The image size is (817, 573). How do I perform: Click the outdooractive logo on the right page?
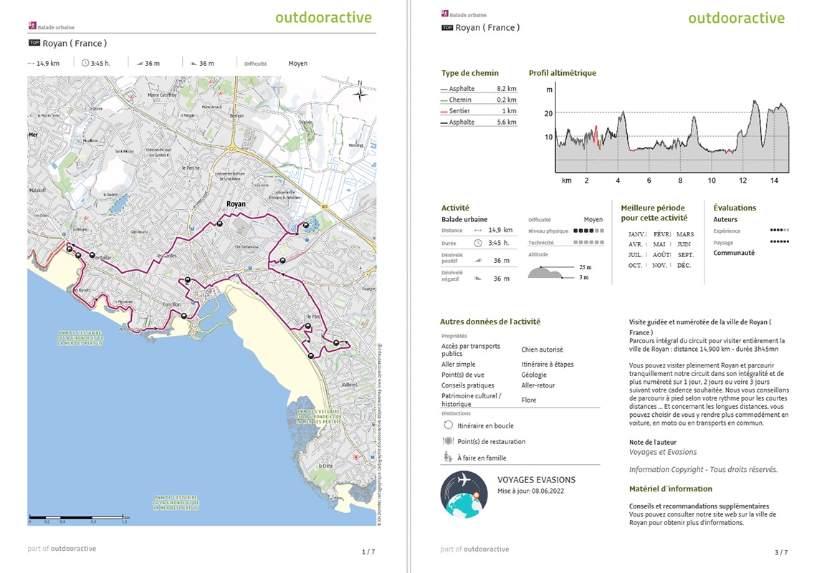tap(736, 18)
